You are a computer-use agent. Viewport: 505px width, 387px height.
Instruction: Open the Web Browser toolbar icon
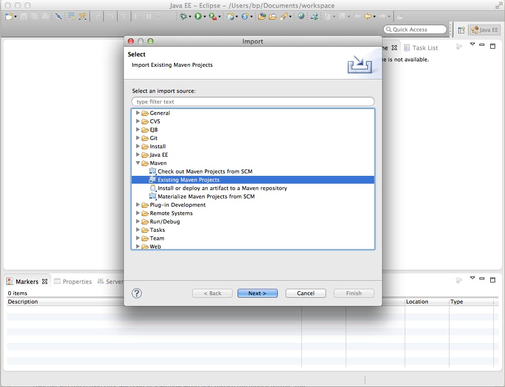click(x=300, y=16)
